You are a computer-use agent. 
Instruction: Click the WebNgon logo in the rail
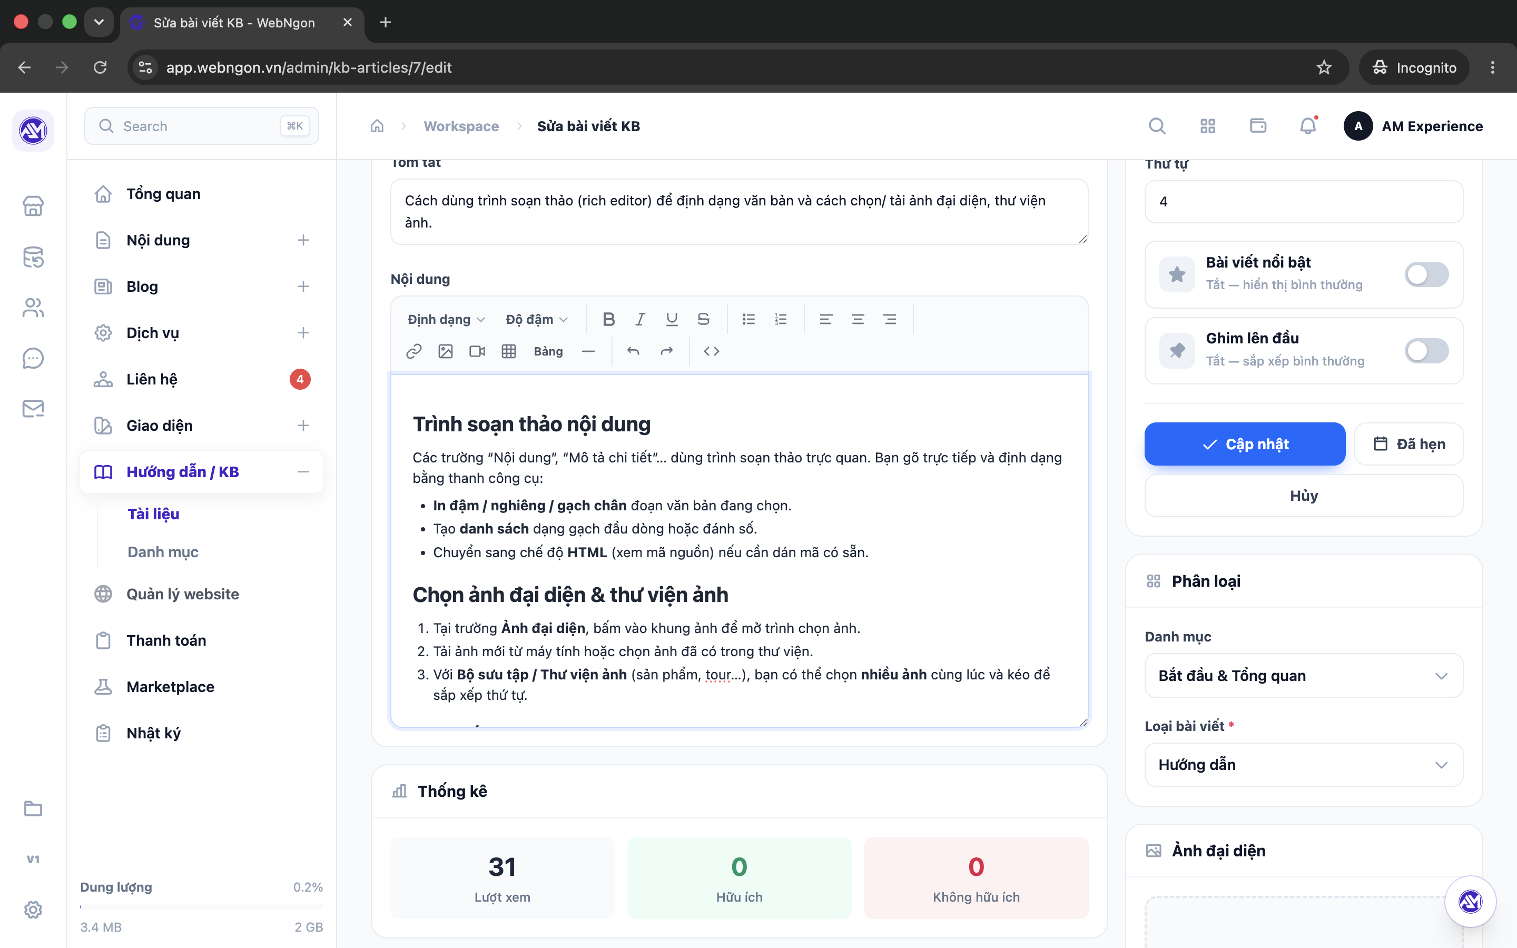click(x=33, y=131)
